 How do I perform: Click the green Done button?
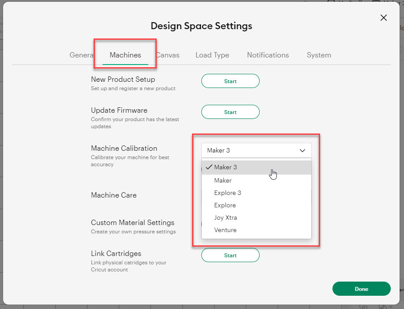(x=361, y=289)
